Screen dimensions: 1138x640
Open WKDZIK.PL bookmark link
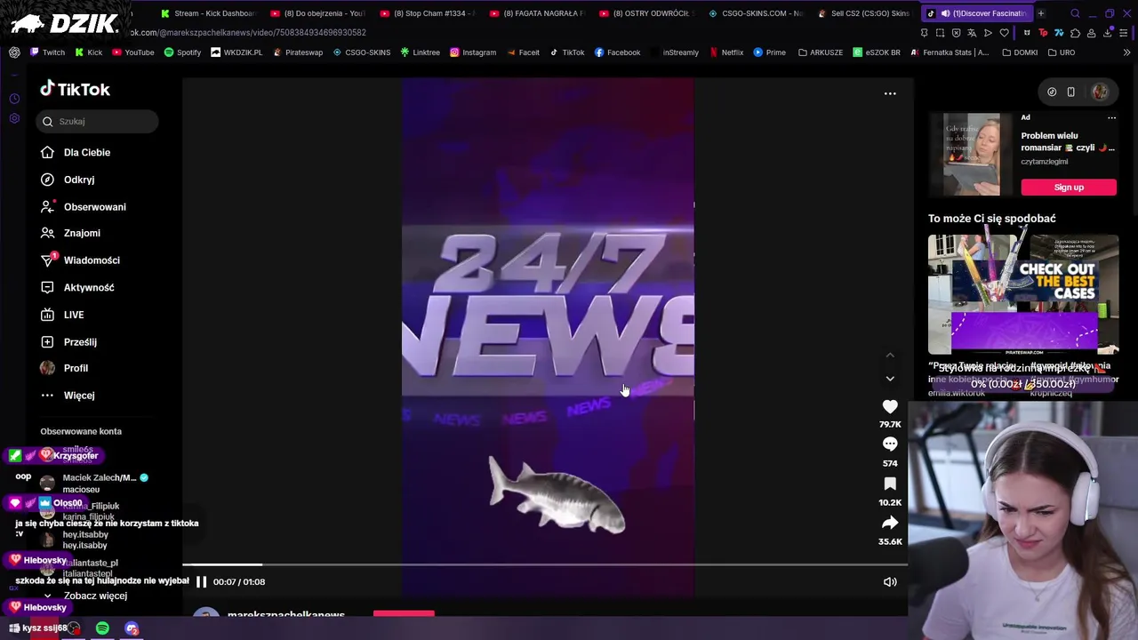[x=236, y=52]
